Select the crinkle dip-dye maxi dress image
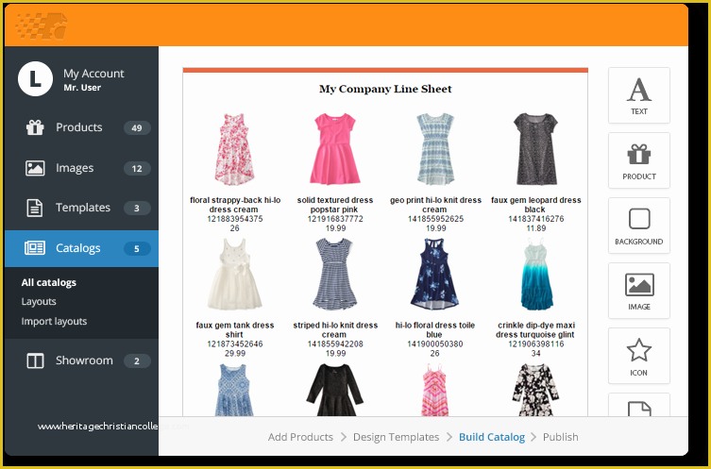 click(x=536, y=275)
